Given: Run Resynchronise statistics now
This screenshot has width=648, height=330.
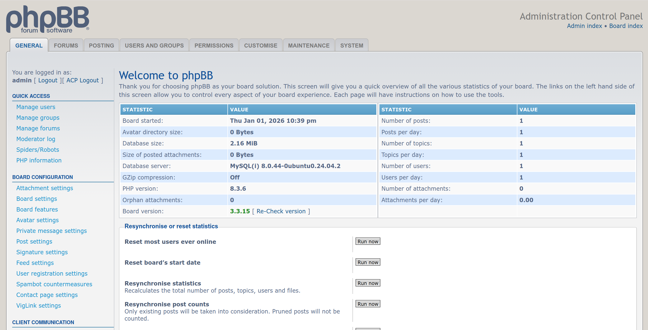Looking at the screenshot, I should pos(368,283).
